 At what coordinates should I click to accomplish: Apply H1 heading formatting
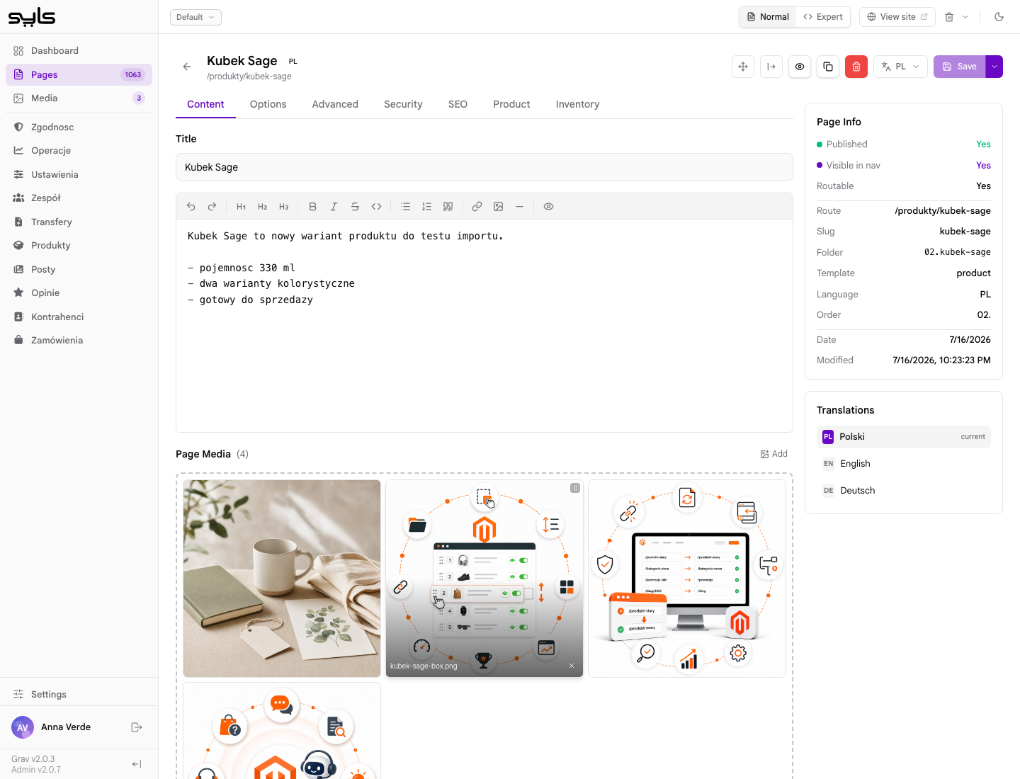242,207
